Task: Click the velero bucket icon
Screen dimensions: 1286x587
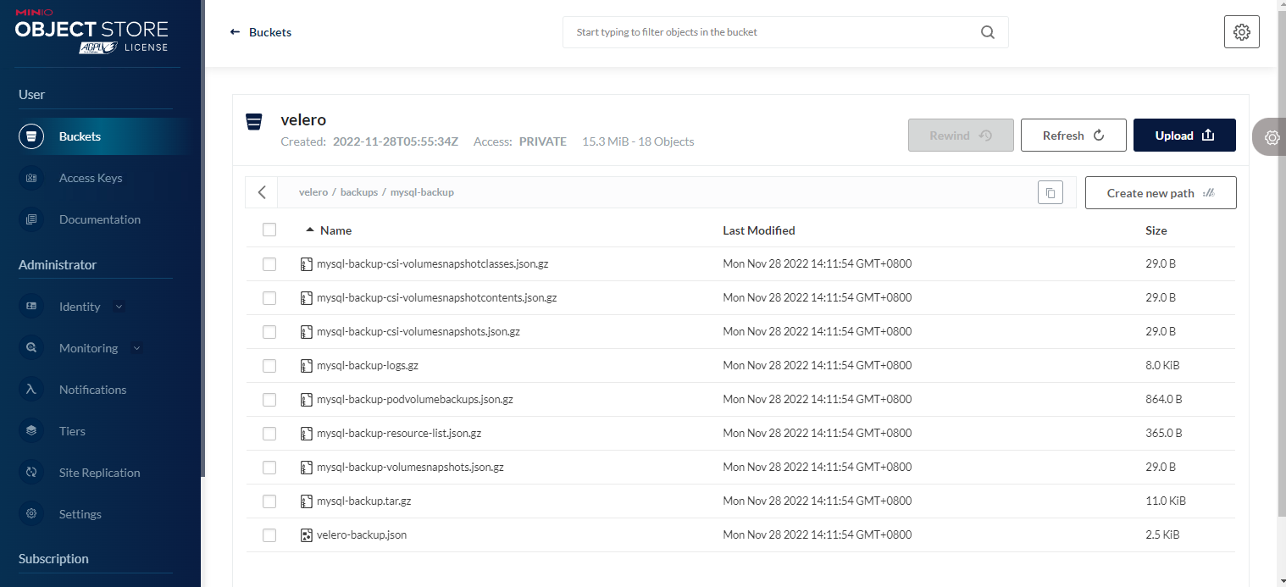Action: [253, 122]
